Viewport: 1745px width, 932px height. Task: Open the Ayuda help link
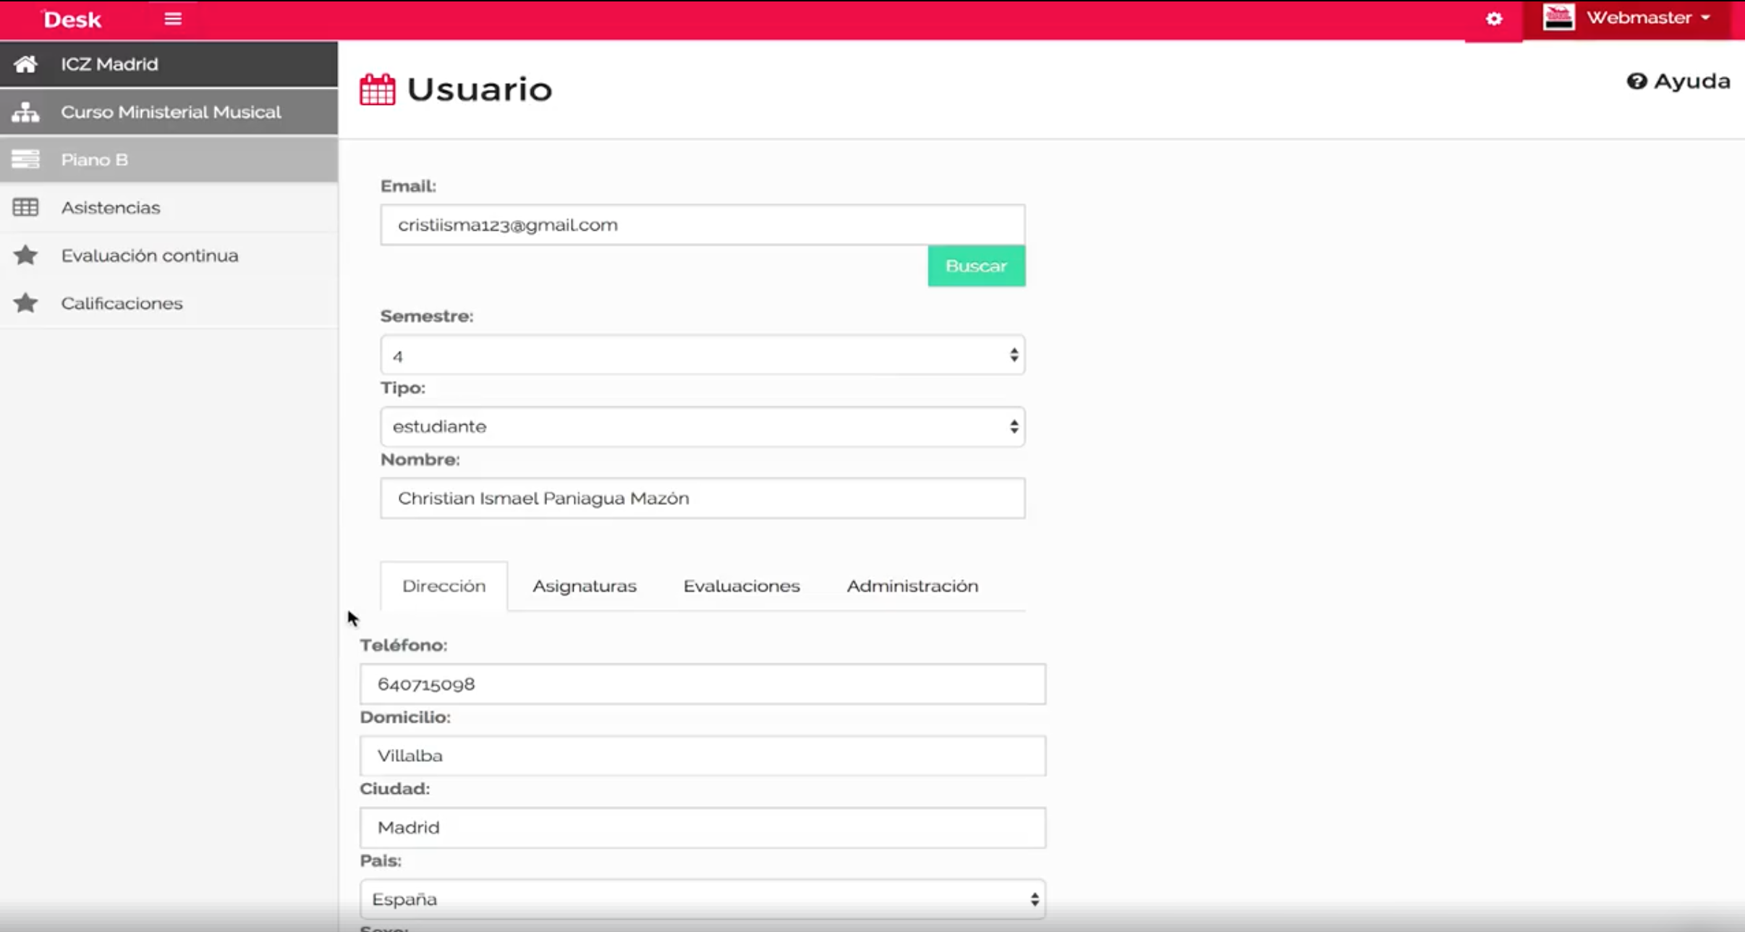[1678, 81]
